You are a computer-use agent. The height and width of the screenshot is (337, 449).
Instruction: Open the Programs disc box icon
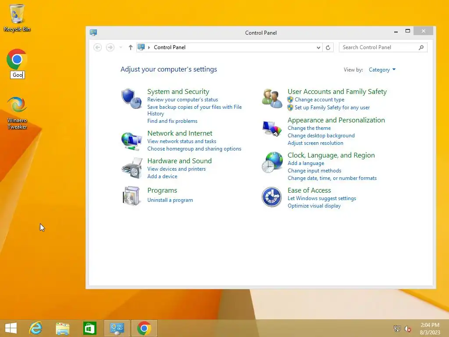point(131,196)
